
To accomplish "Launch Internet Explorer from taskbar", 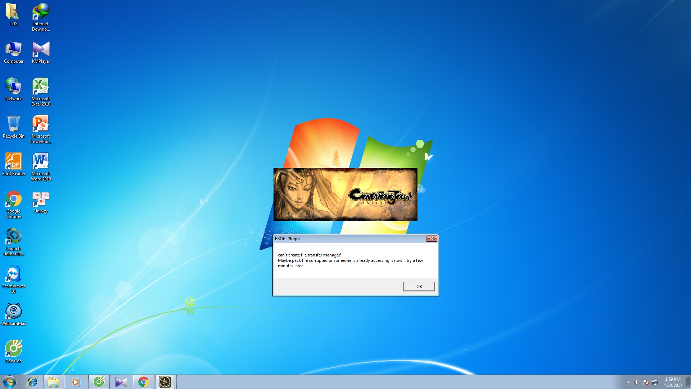I will (x=32, y=382).
